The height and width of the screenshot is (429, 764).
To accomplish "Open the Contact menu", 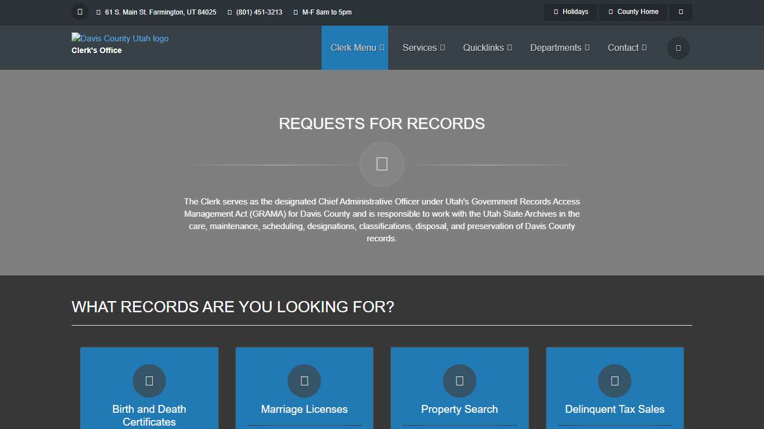I will (626, 48).
